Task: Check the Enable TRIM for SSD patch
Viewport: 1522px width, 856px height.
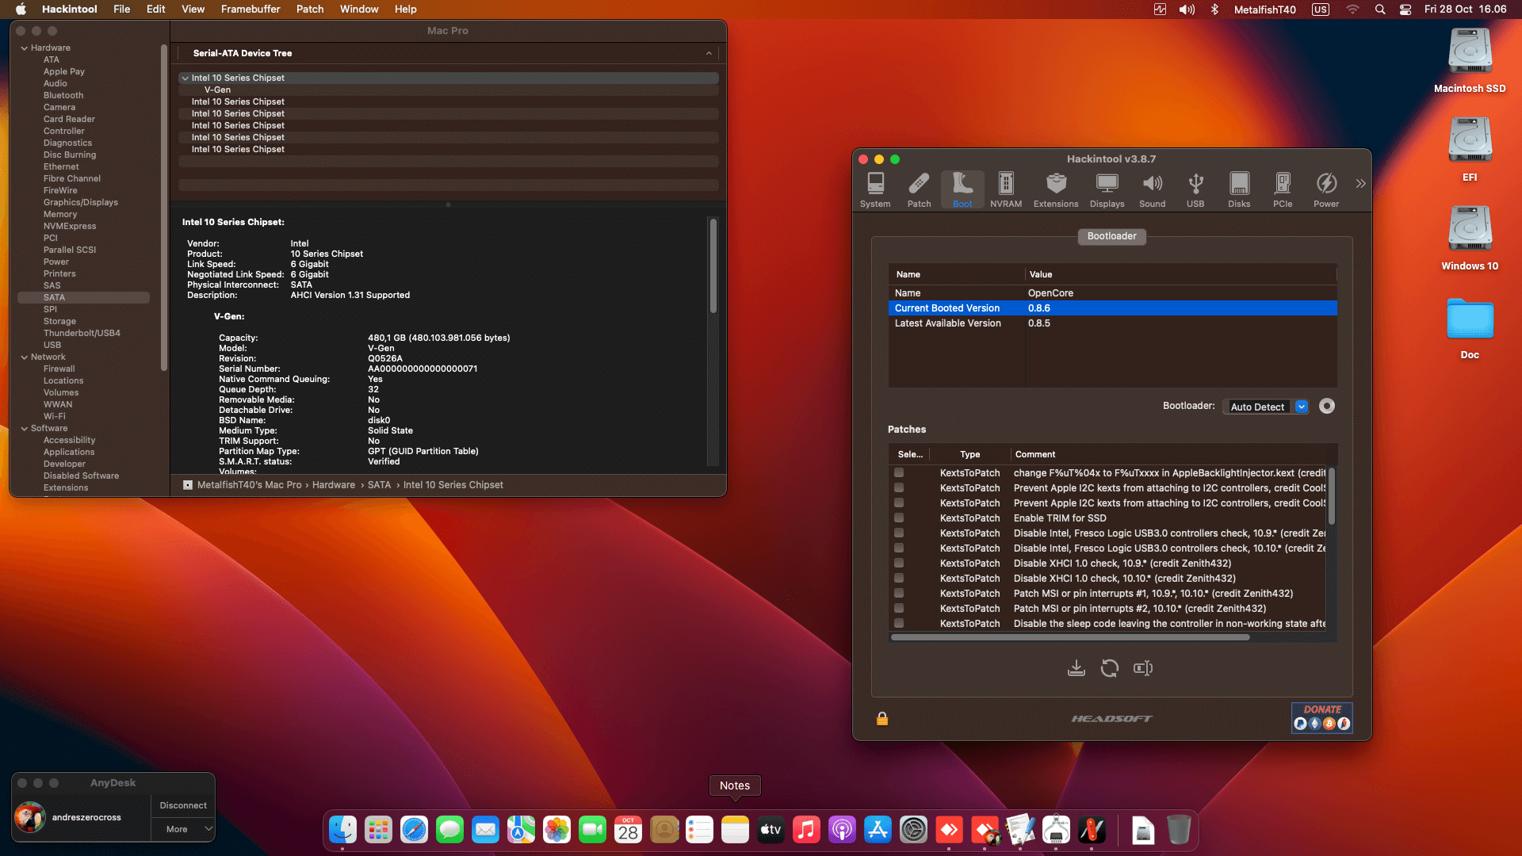Action: coord(899,518)
